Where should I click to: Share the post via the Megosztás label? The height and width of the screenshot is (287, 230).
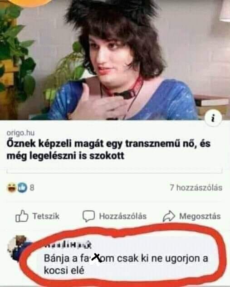(x=200, y=216)
